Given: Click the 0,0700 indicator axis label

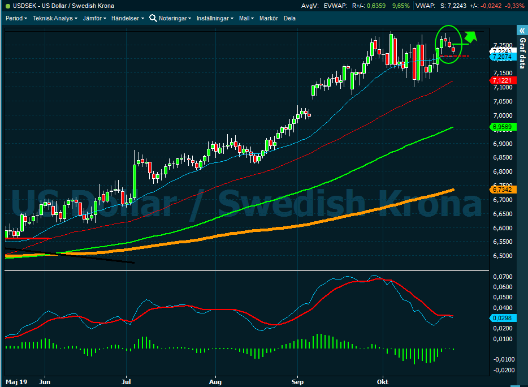Looking at the screenshot, I should (503, 277).
